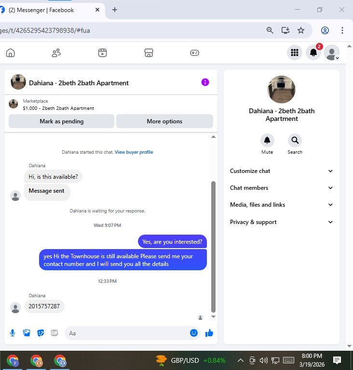
Task: Click the Mark as pending button
Action: pyautogui.click(x=61, y=121)
